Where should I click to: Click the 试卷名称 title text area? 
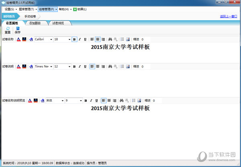(120, 52)
